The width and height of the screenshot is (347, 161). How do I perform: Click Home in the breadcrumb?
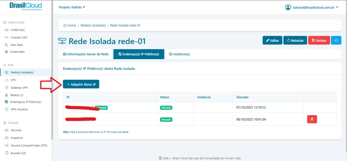(x=69, y=25)
